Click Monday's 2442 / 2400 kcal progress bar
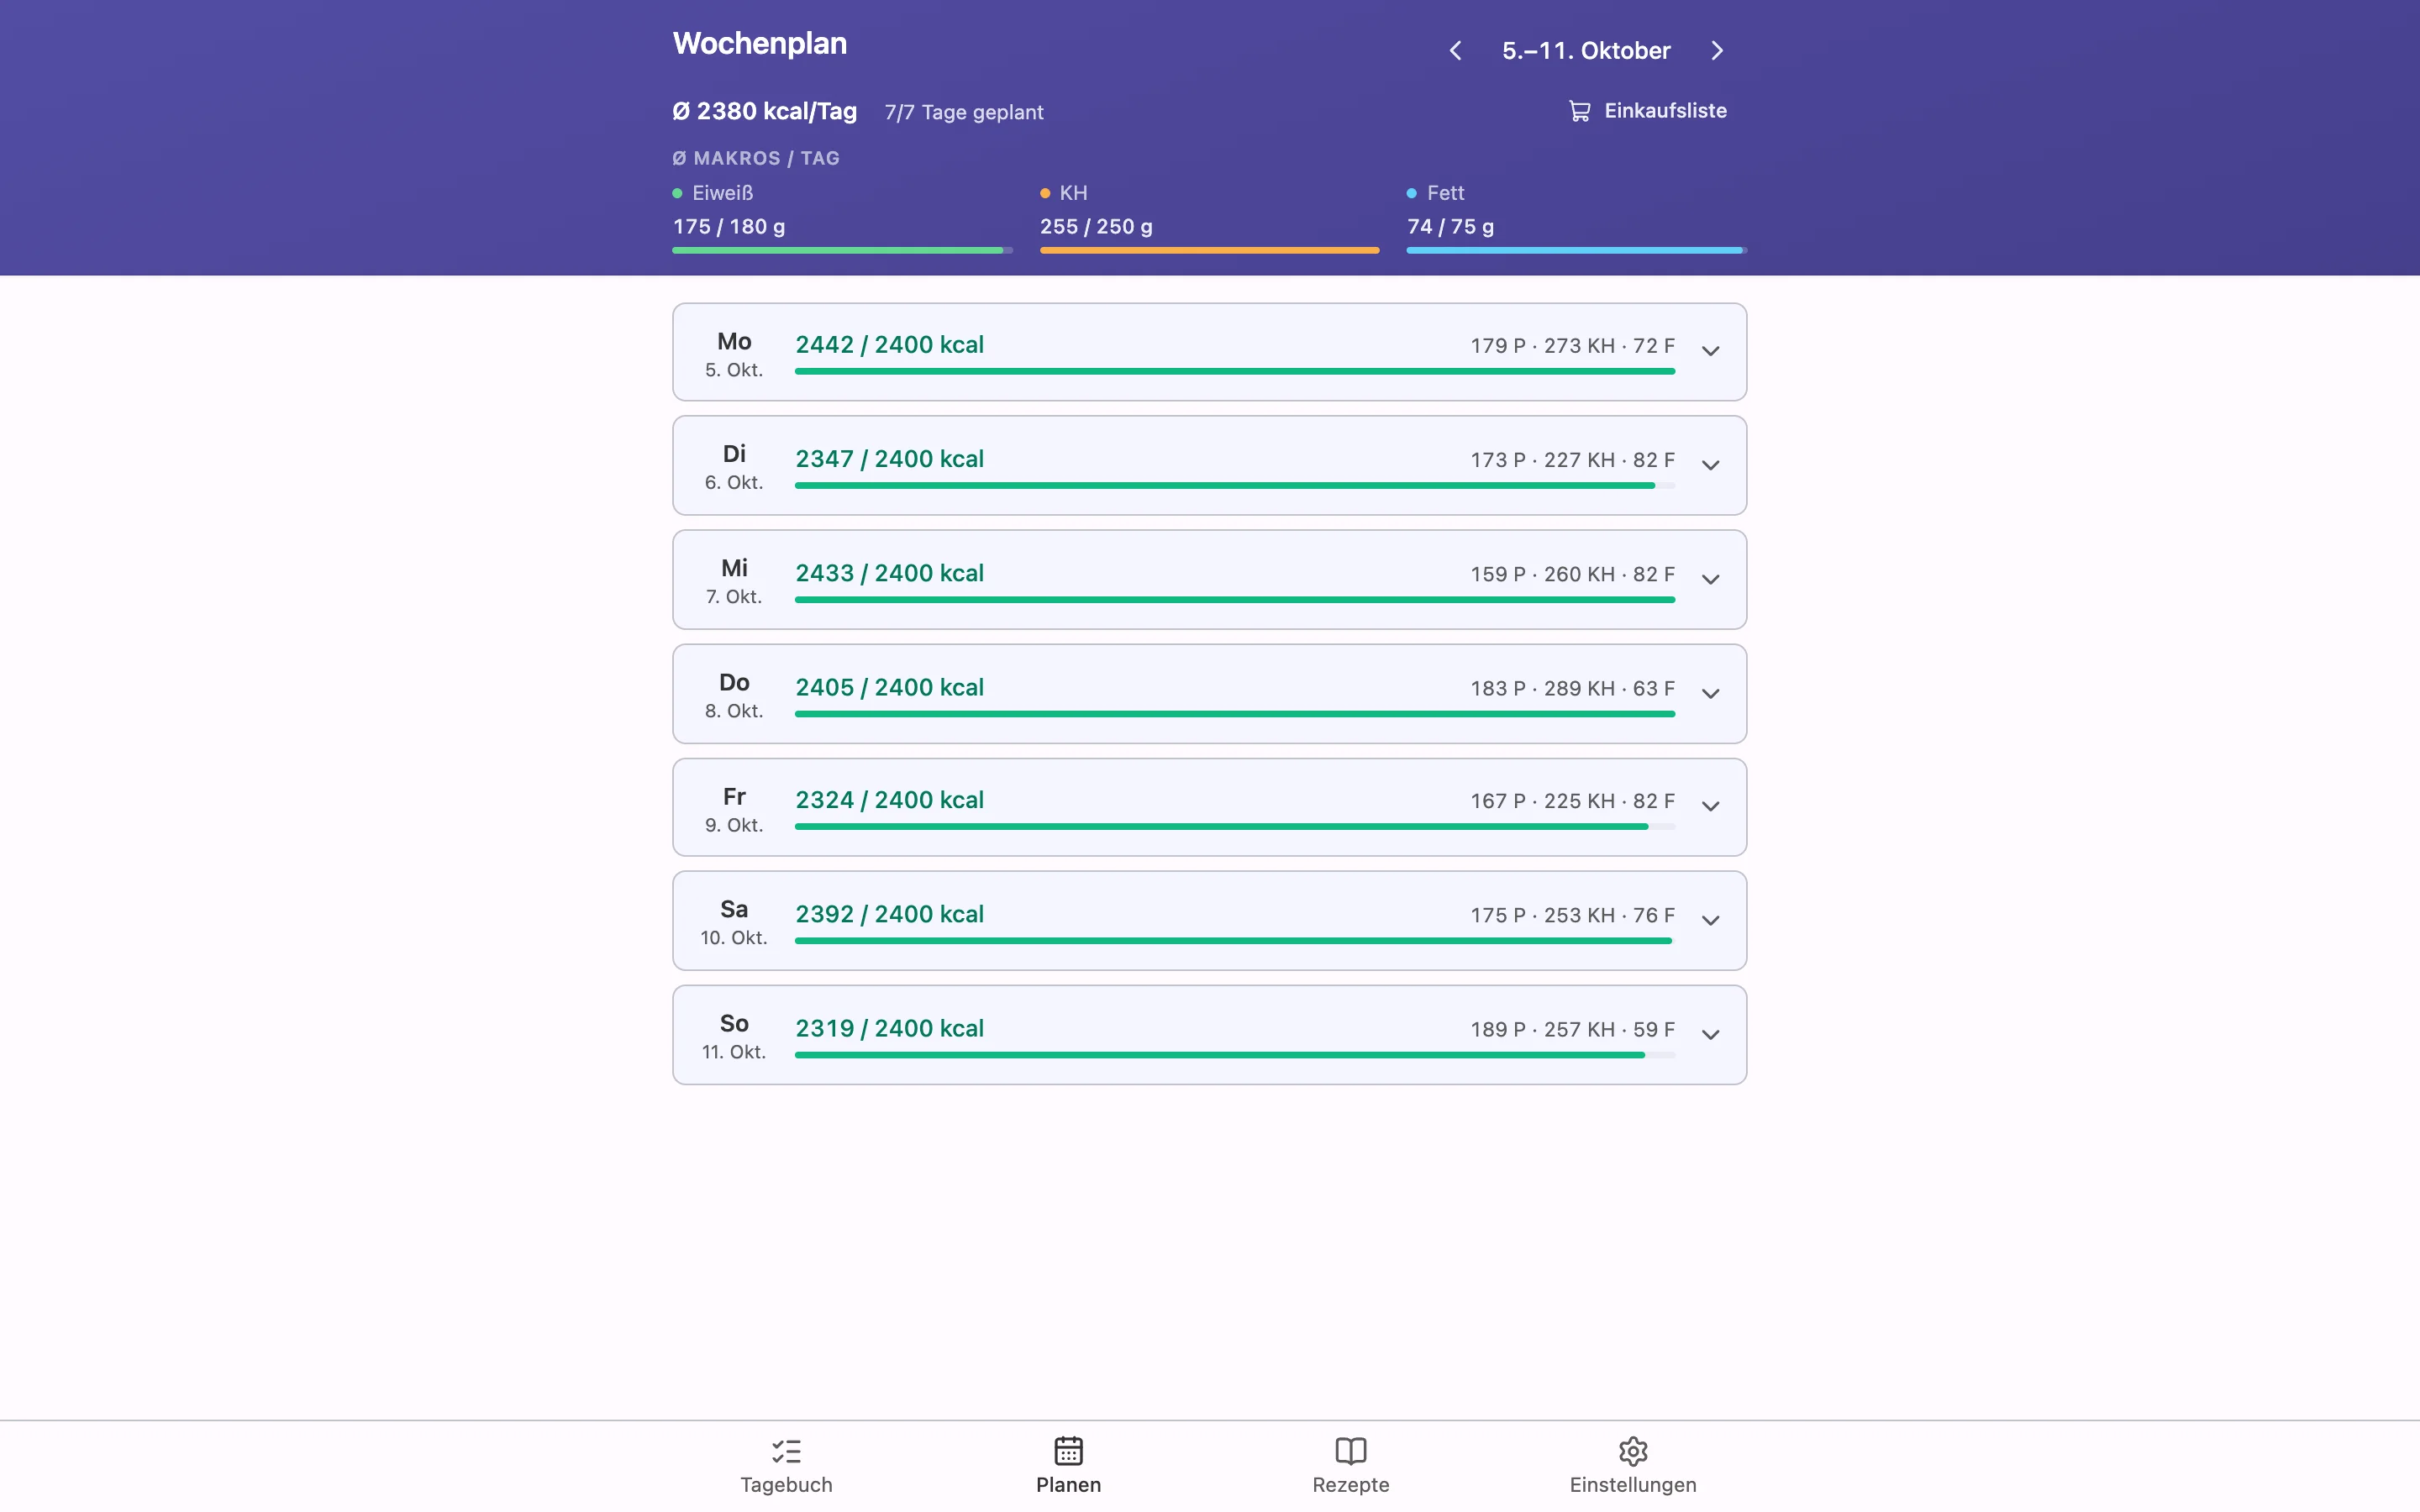This screenshot has height=1512, width=2420. pos(1234,371)
